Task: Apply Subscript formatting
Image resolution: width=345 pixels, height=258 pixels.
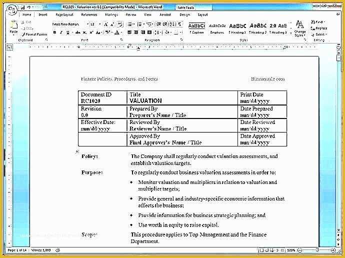Action: click(84, 32)
